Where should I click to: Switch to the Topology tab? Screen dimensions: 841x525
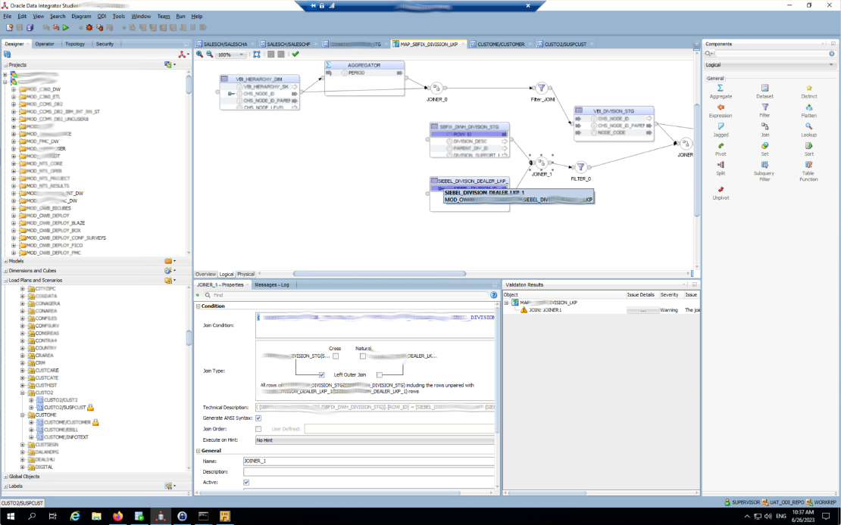point(75,44)
